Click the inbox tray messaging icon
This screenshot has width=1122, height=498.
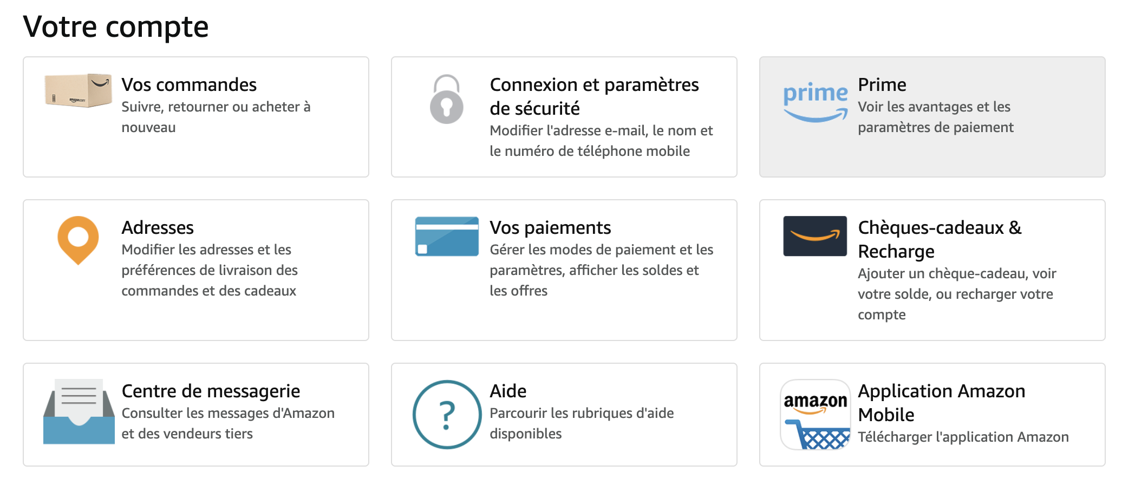tap(79, 411)
